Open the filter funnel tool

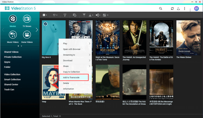coord(65,15)
